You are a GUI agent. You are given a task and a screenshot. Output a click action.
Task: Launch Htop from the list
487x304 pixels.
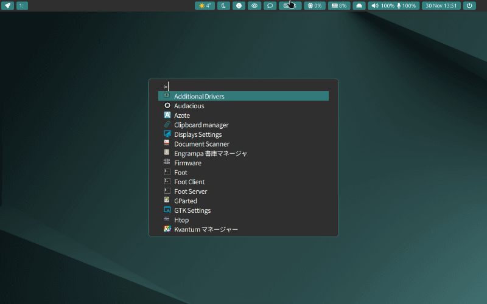point(243,220)
